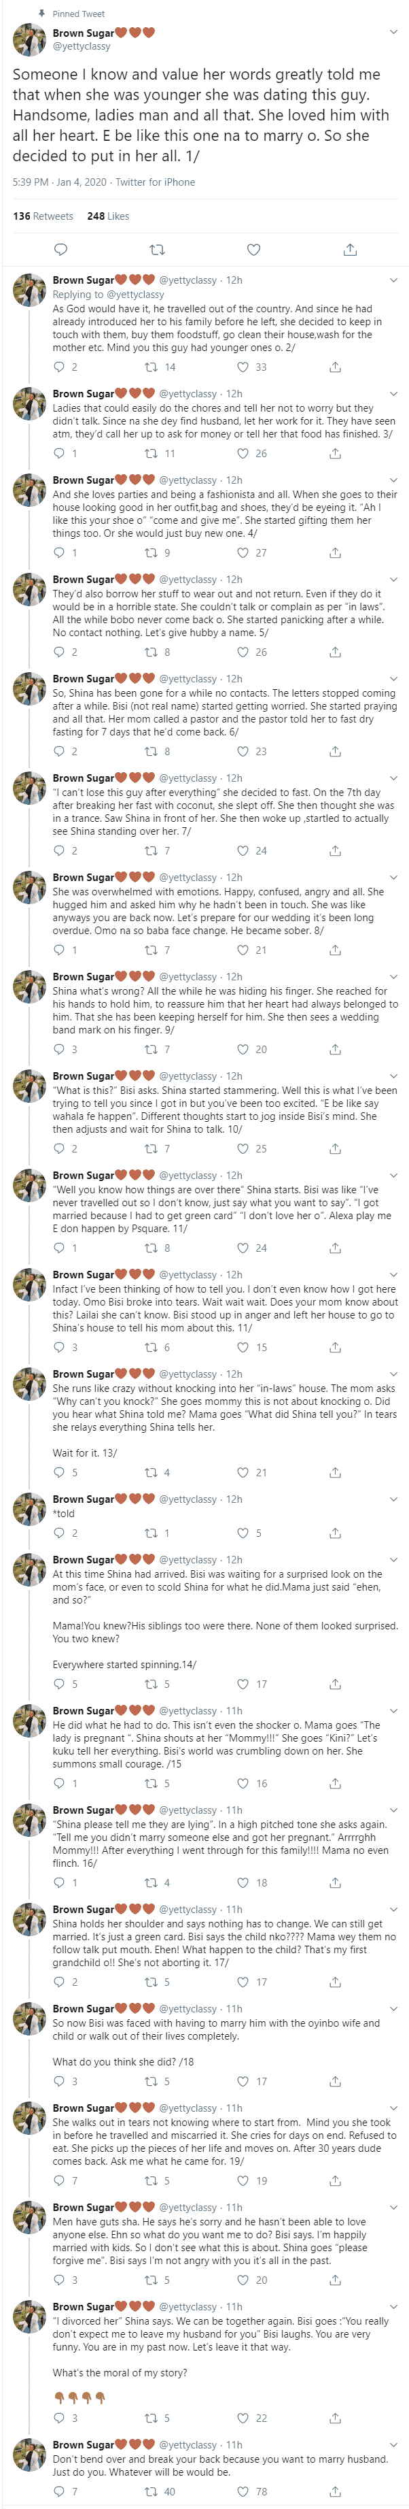Like the main pinned tweet
This screenshot has width=409, height=2509.
(253, 250)
